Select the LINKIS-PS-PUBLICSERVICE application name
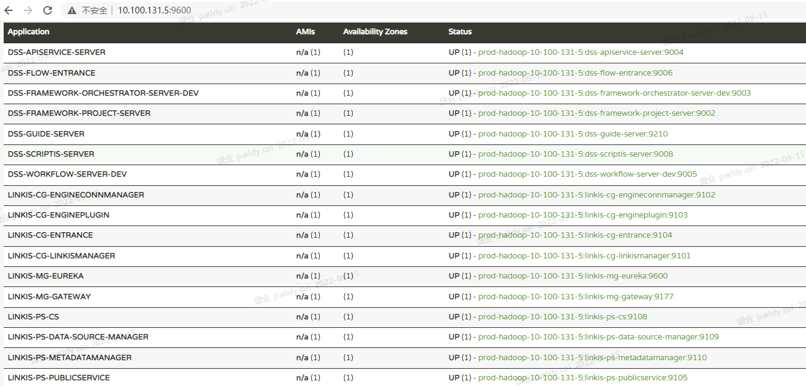 pos(59,378)
